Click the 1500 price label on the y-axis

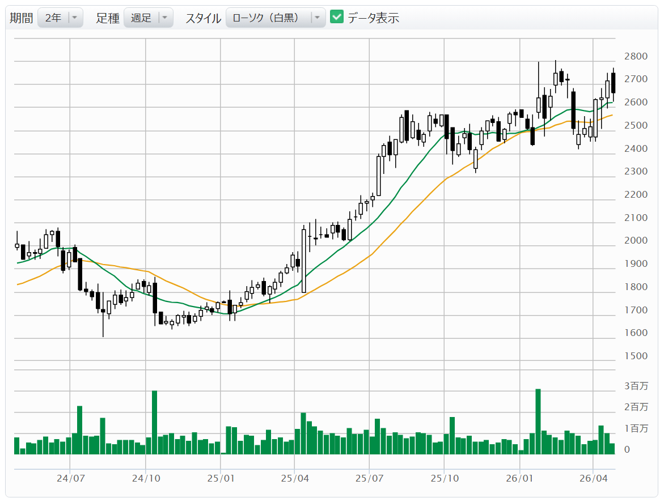635,356
